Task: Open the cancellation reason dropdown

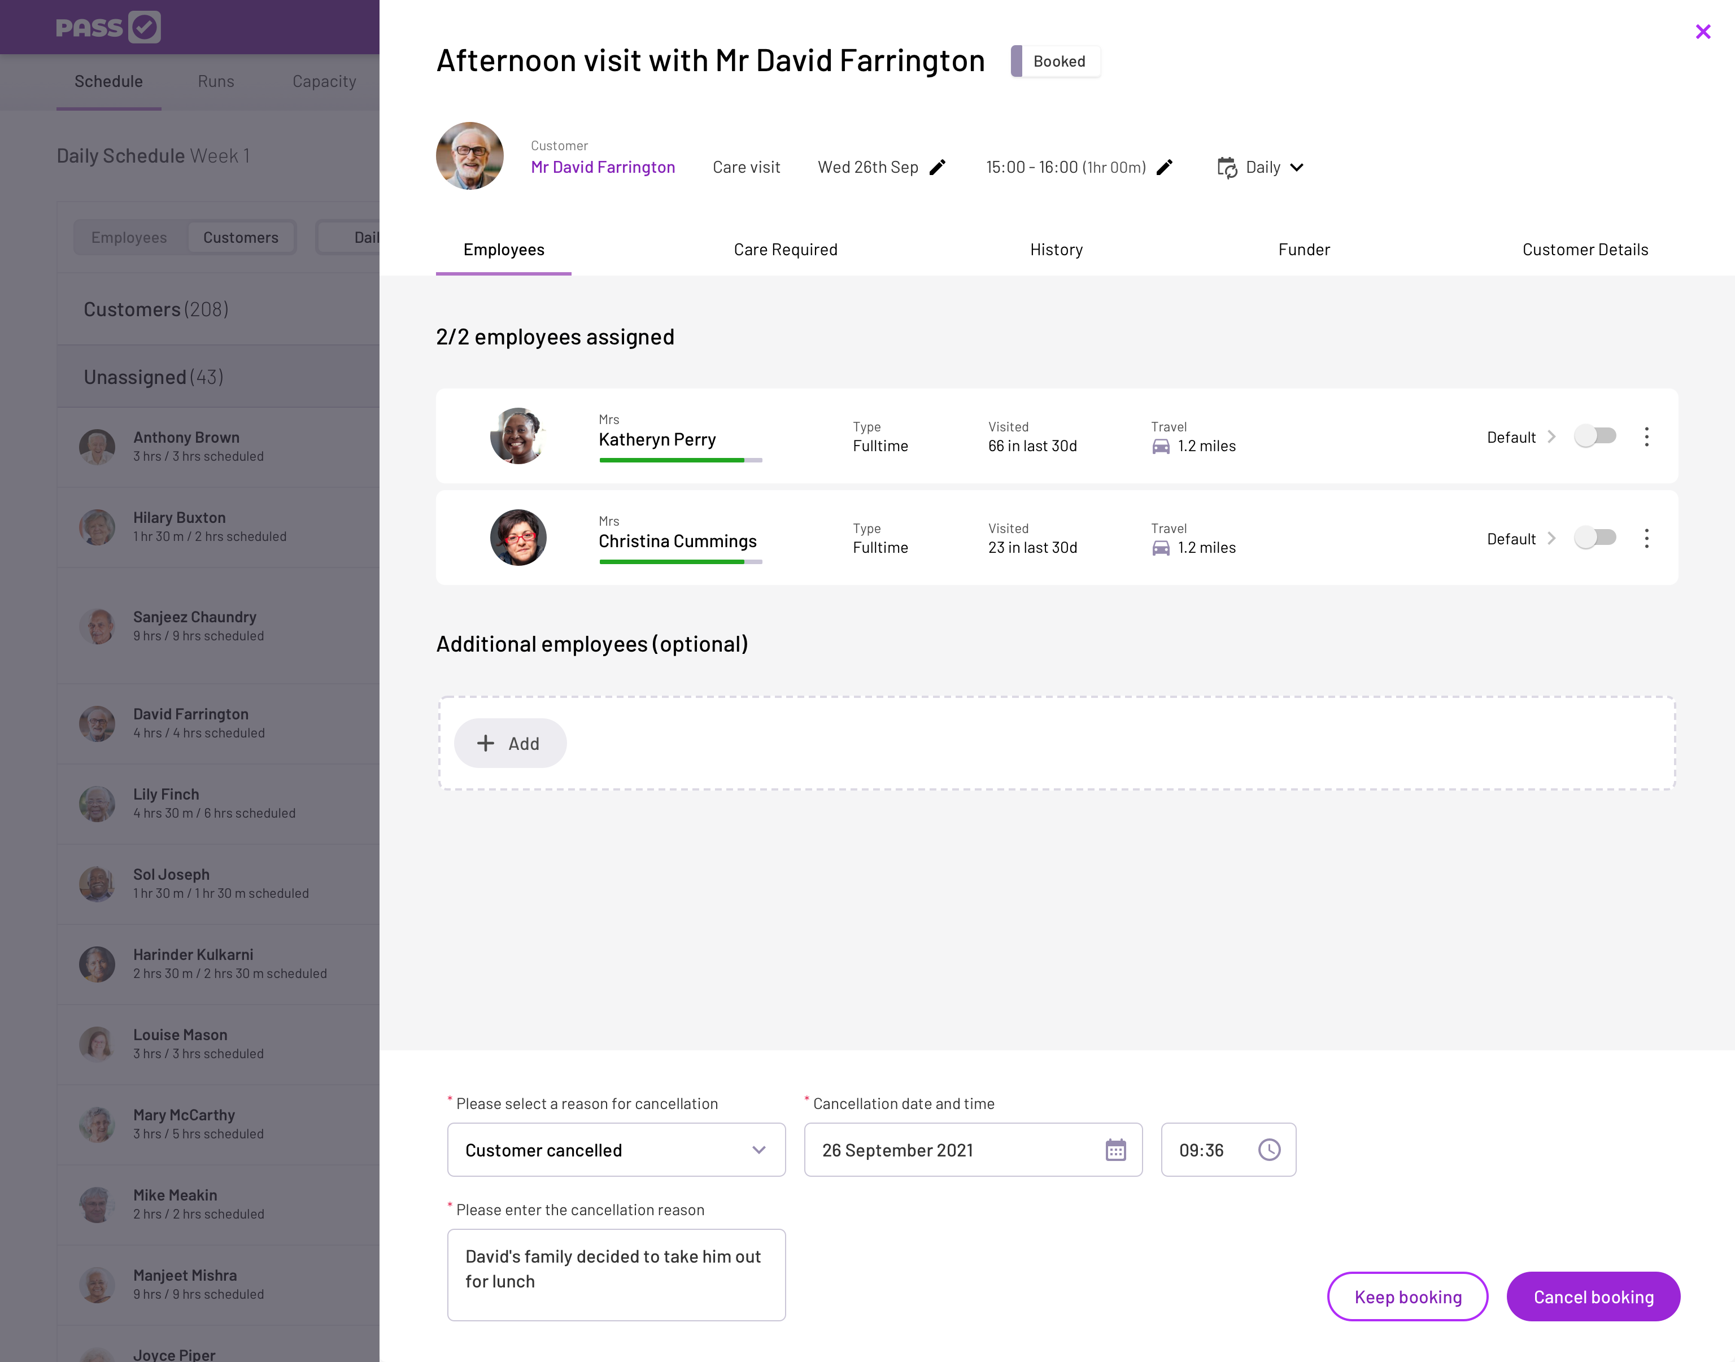Action: [x=616, y=1150]
